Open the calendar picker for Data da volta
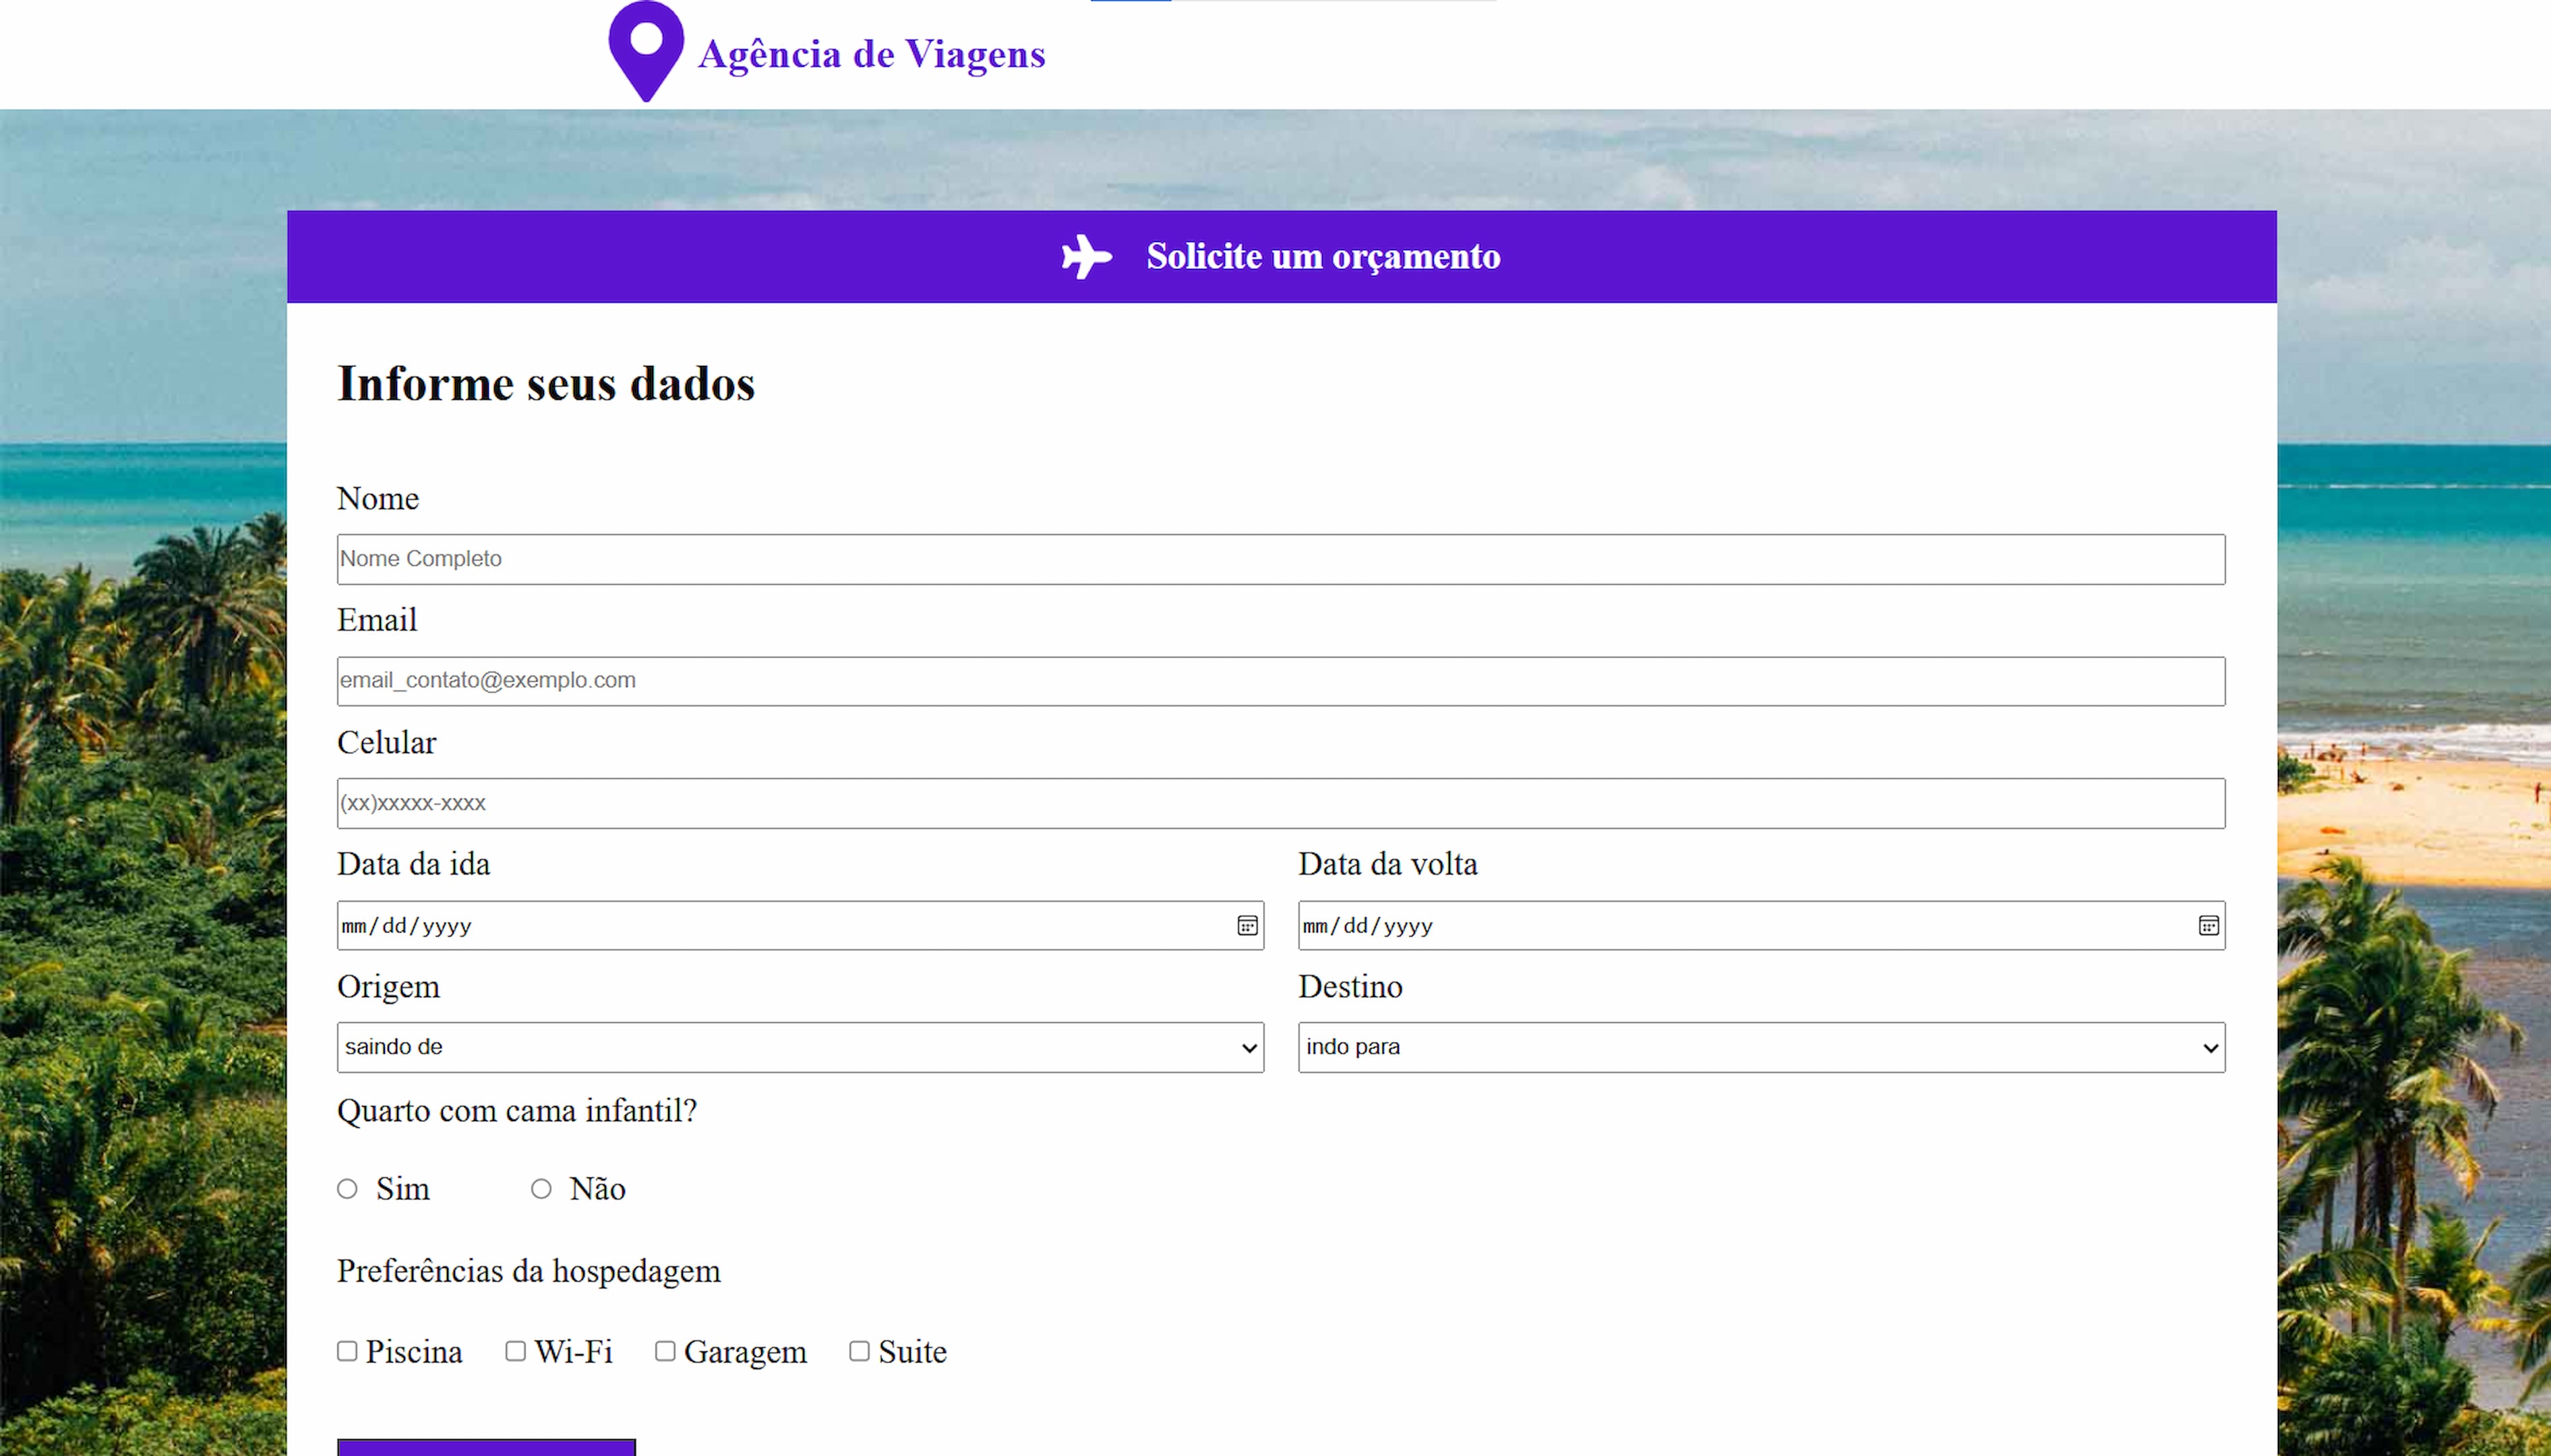This screenshot has height=1456, width=2551. 2206,925
